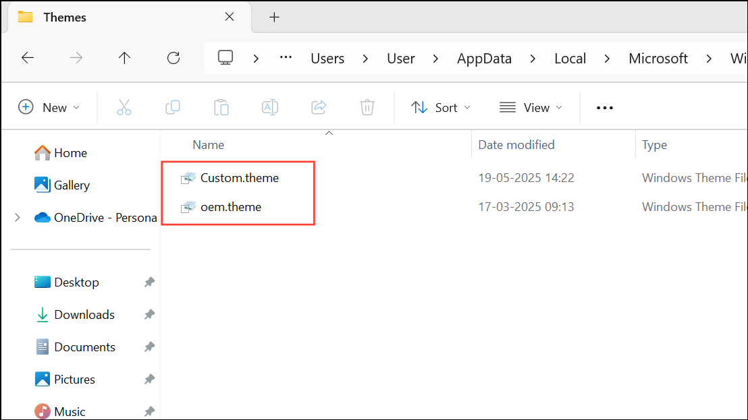Screen dimensions: 748x420
Task: Open Home in navigation pane
Action: click(61, 153)
